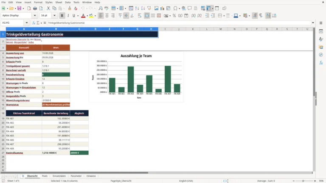Toggle Italic formatting
The image size is (326, 183).
pos(68,16)
